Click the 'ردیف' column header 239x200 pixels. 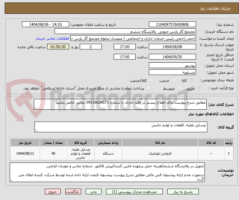[229, 143]
